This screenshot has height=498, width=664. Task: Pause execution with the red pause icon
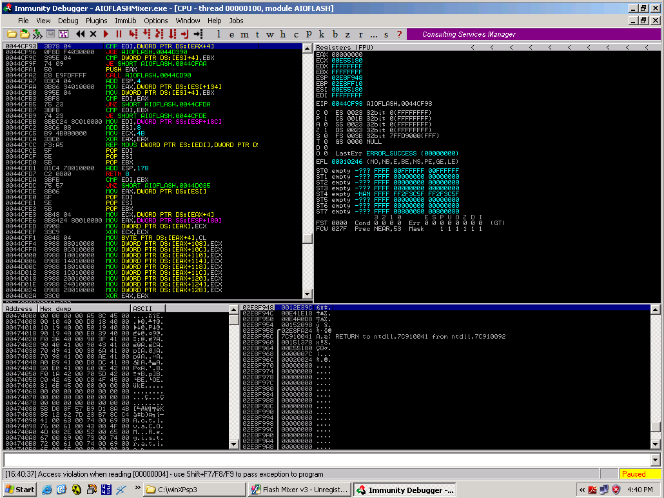point(119,34)
